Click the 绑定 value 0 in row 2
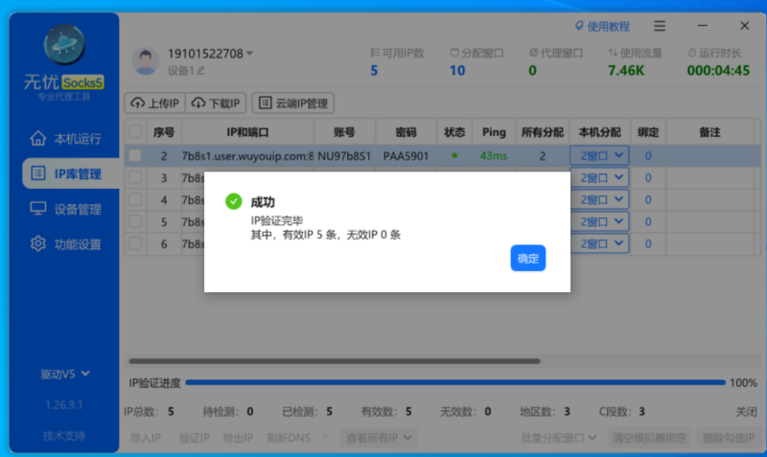This screenshot has width=767, height=457. 648,156
